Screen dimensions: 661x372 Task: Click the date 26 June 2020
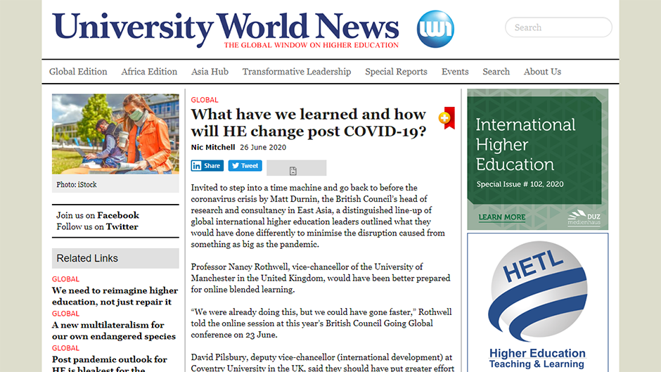[x=263, y=147]
